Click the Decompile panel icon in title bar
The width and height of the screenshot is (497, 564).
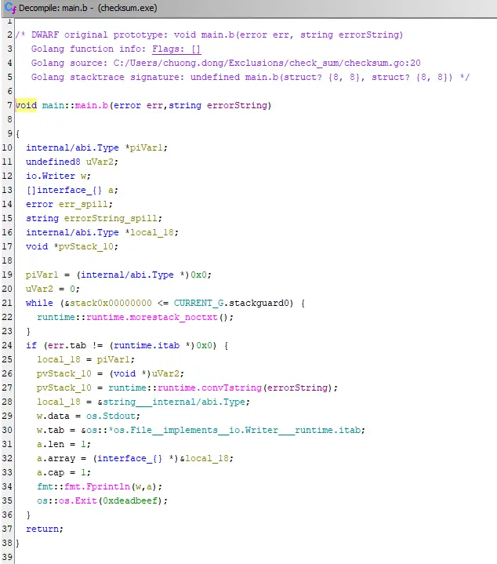pyautogui.click(x=10, y=8)
